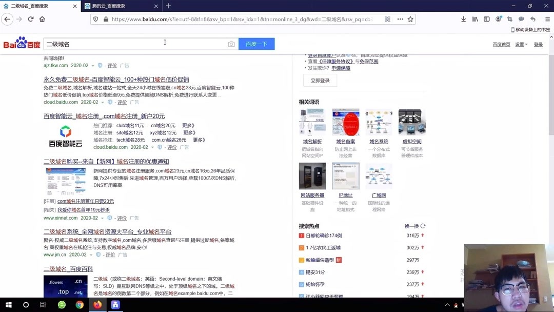Screen dimensions: 554x312
Task: Click the Firefox Account avatar icon
Action: pos(498,19)
